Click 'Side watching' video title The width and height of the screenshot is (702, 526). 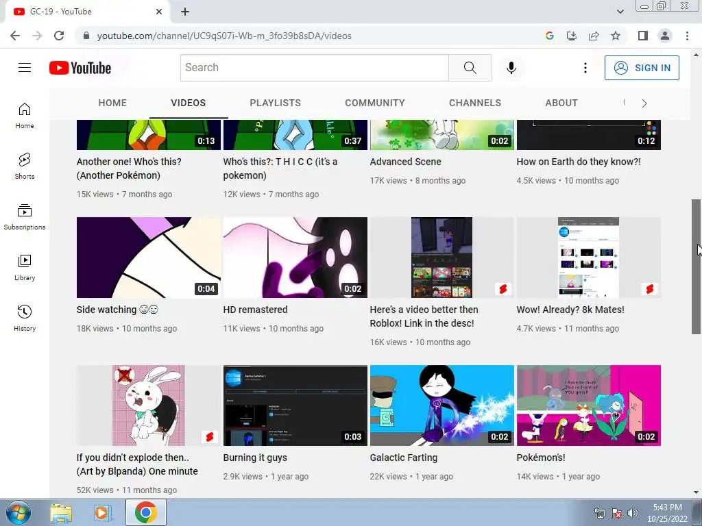[117, 310]
